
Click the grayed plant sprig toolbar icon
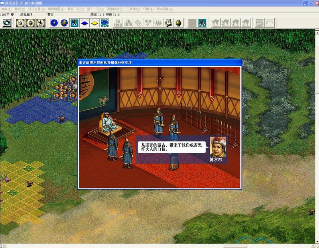click(148, 23)
